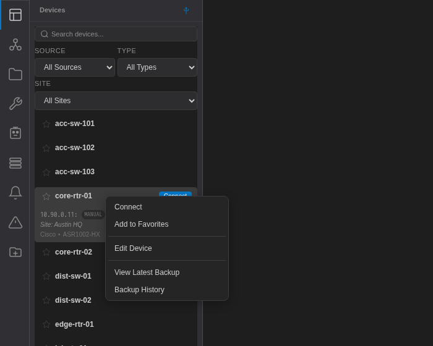The image size is (433, 346).
Task: Click the Site: Austin HQ text
Action: [x=61, y=224]
